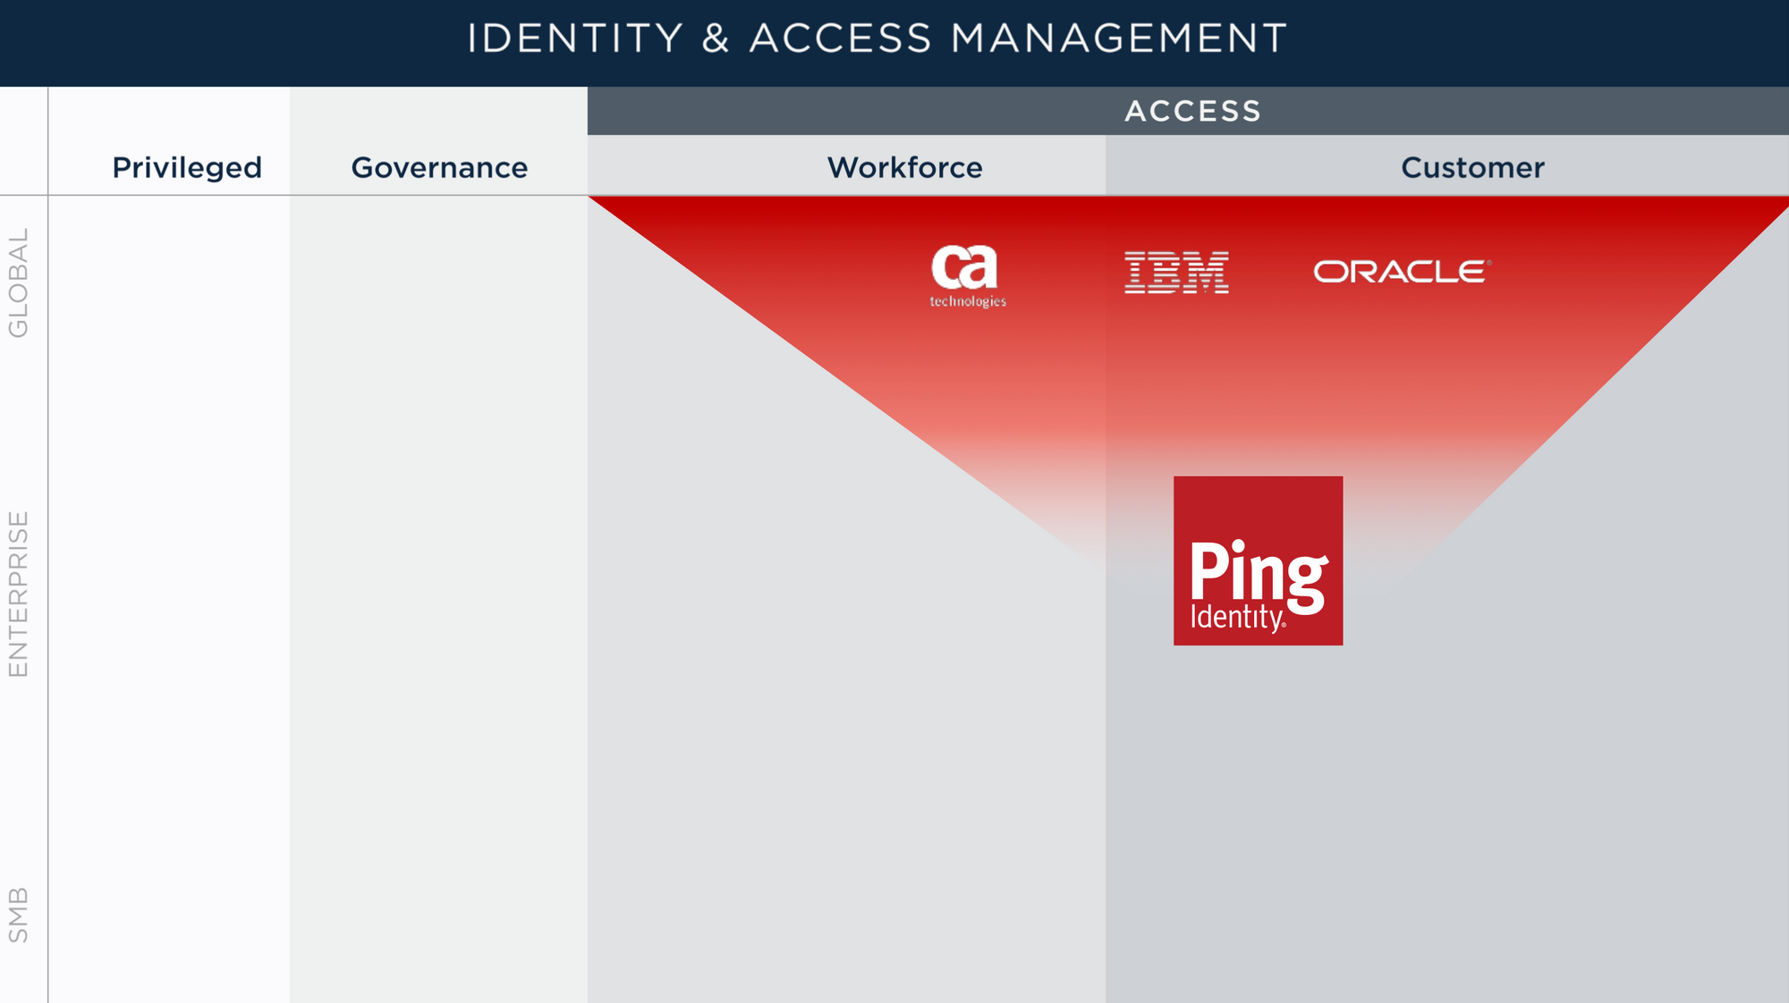Click the empty Governance column body
Viewport: 1789px width, 1003px height.
click(x=438, y=599)
